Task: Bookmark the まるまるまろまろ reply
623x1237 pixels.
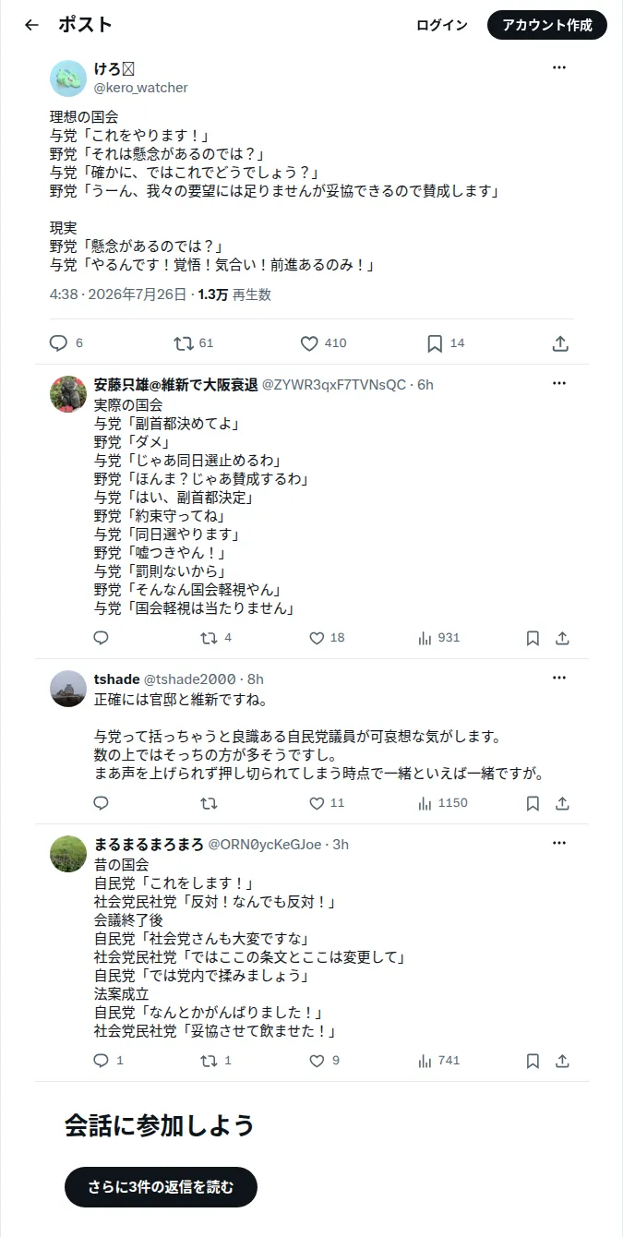Action: [x=533, y=1061]
